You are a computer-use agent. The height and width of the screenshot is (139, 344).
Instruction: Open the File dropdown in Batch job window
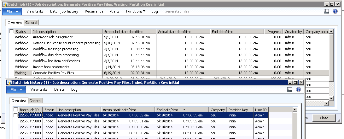12,11
